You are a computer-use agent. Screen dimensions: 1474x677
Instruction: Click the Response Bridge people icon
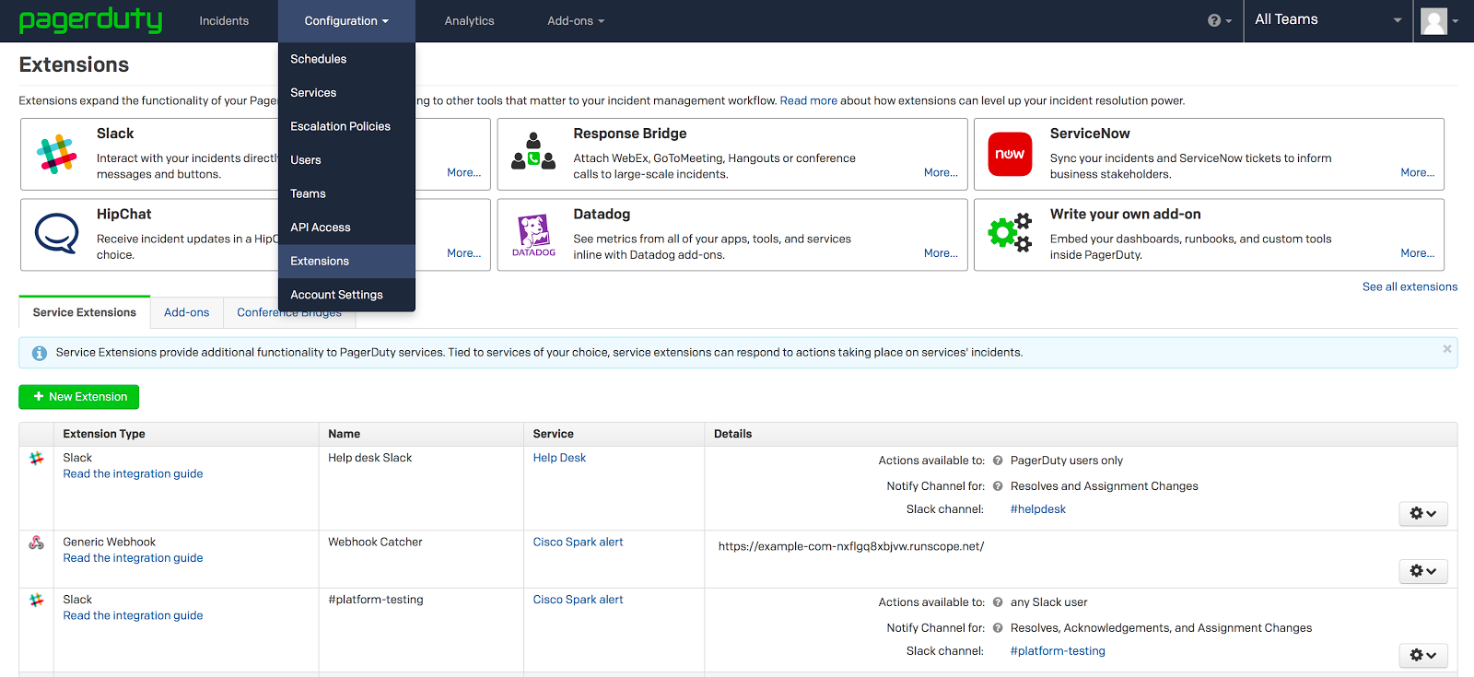click(x=533, y=152)
